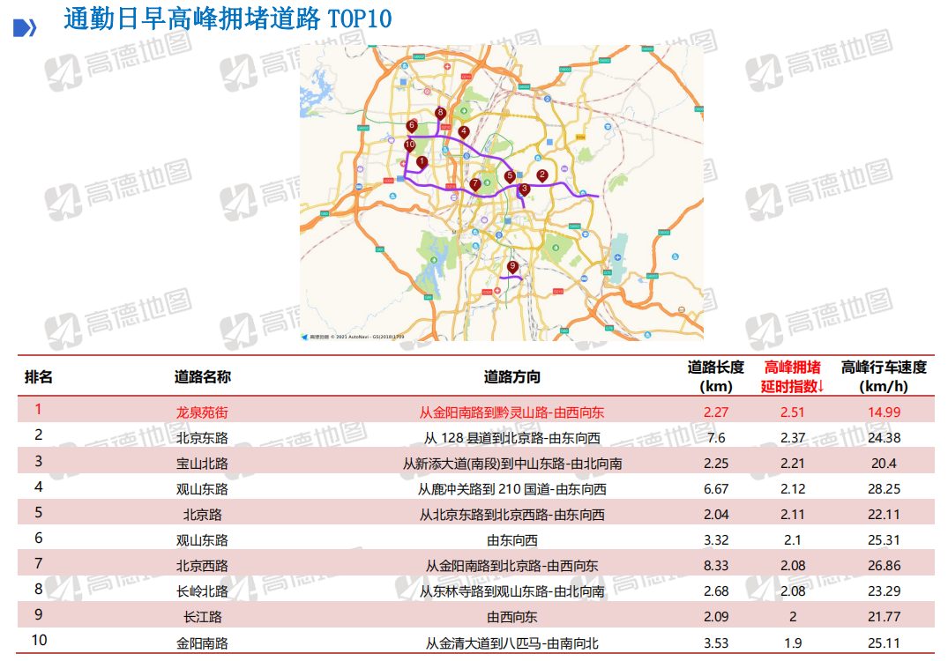Select the road name 长江路

pos(203,617)
